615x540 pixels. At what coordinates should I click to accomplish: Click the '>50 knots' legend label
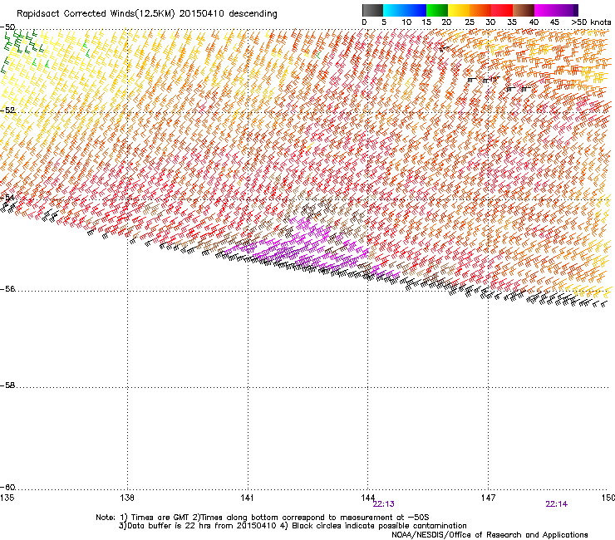(591, 22)
